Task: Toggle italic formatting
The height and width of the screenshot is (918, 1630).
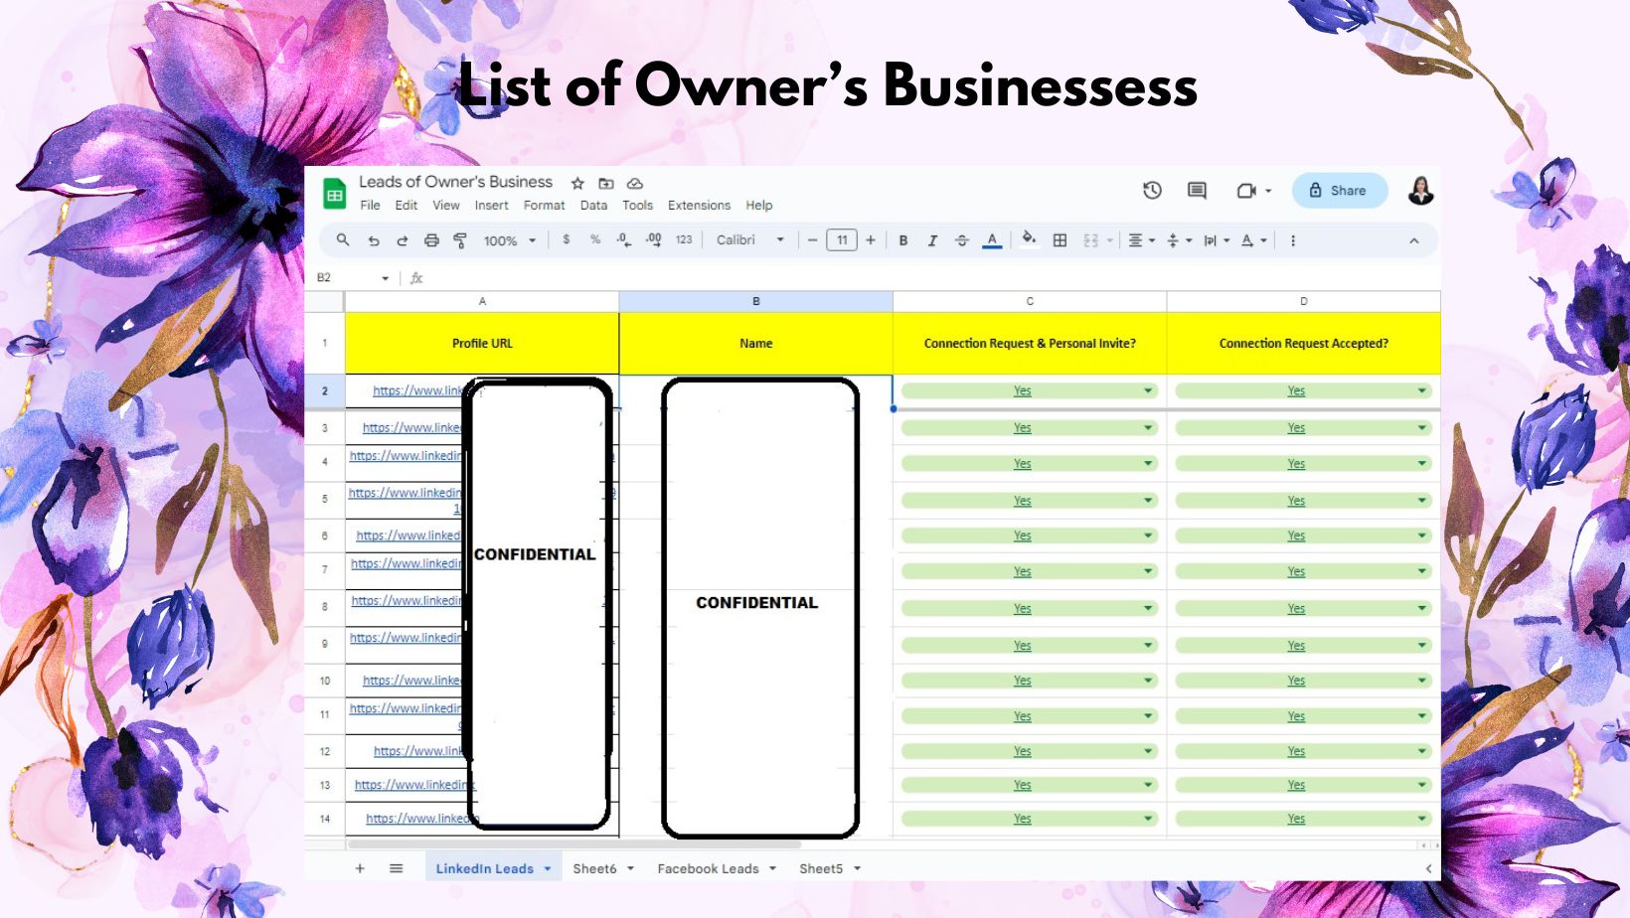Action: [x=932, y=240]
